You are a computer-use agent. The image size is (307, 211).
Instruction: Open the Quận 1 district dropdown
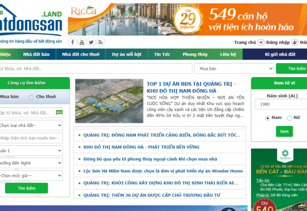point(31,150)
